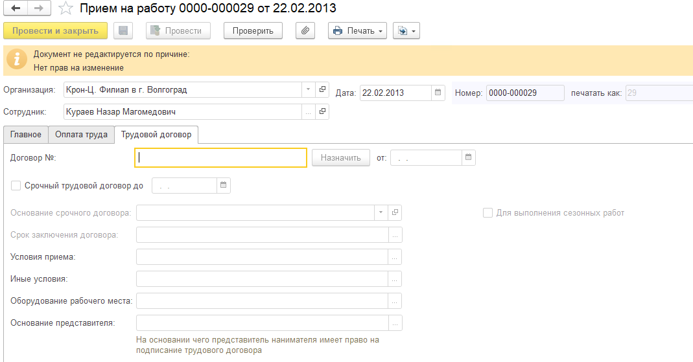The height and width of the screenshot is (362, 693).
Task: Expand the Организация dropdown list
Action: tap(308, 89)
